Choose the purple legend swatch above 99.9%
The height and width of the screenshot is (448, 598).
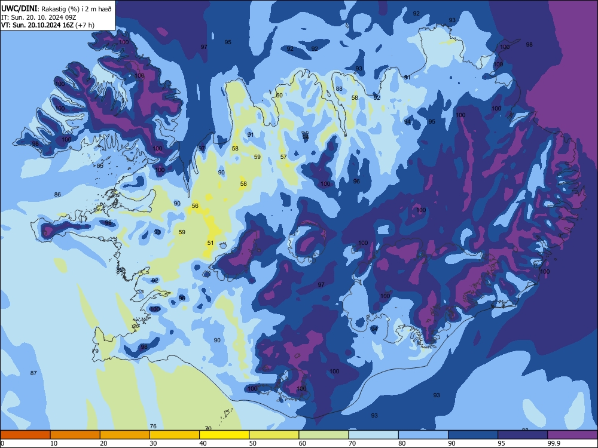(572, 435)
